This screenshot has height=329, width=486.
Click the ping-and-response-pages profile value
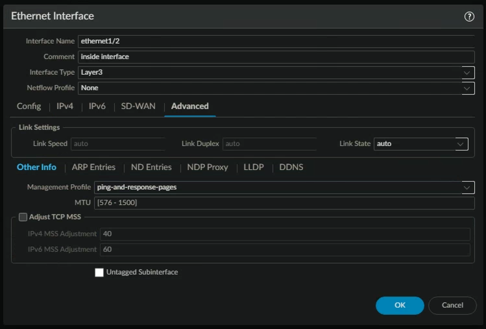pyautogui.click(x=137, y=187)
